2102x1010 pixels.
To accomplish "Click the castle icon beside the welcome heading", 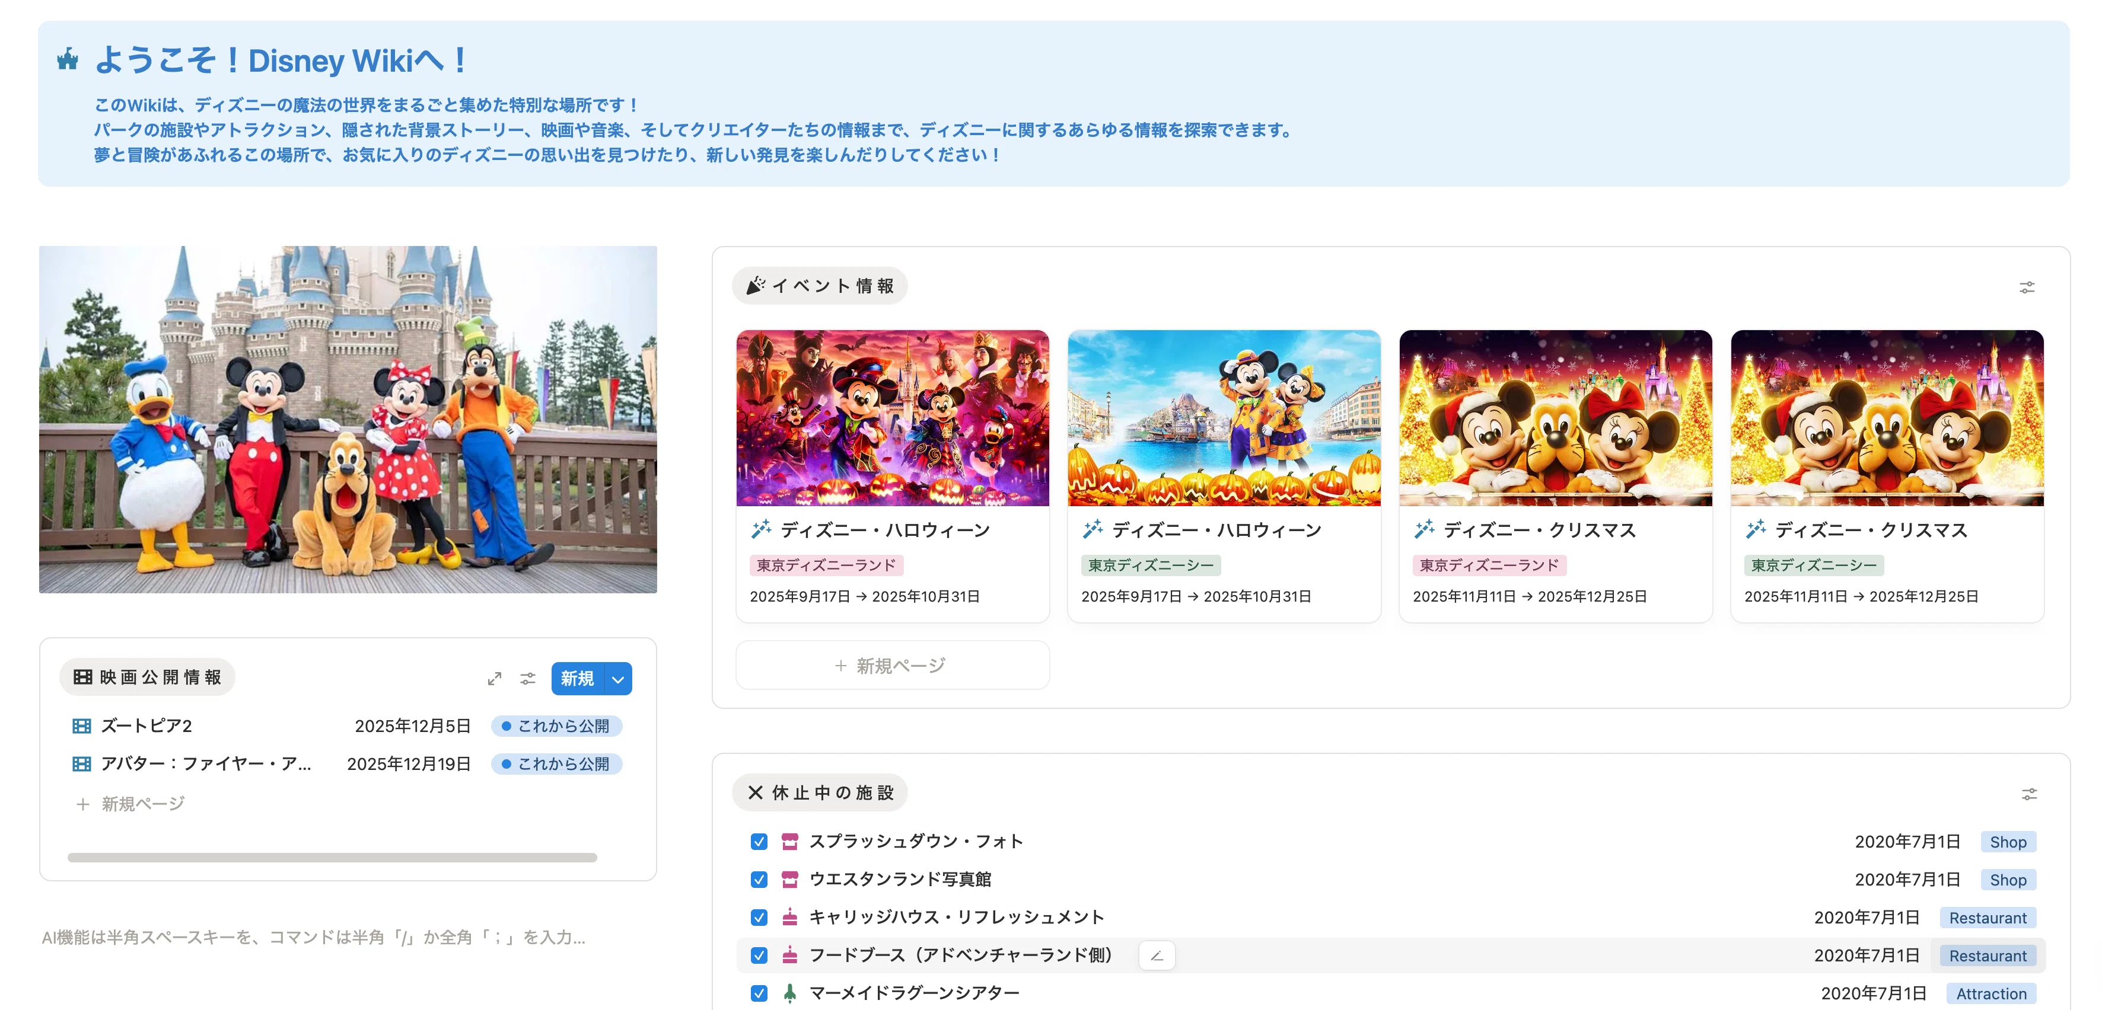I will pyautogui.click(x=68, y=59).
